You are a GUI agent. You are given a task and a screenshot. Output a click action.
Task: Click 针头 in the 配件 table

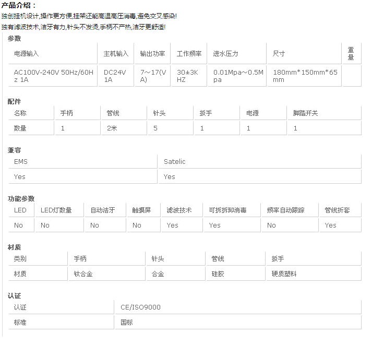tap(171, 113)
